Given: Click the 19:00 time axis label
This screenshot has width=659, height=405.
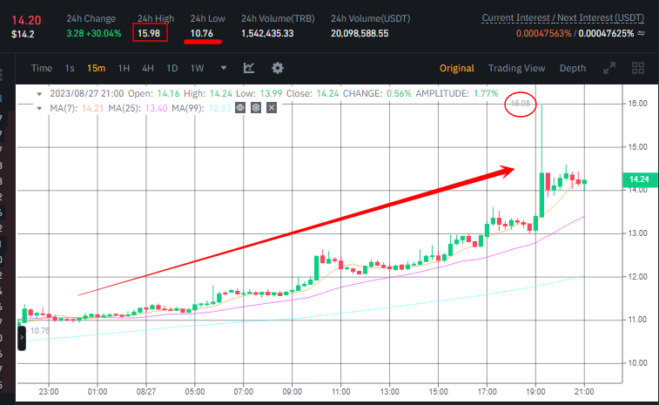Looking at the screenshot, I should point(535,392).
